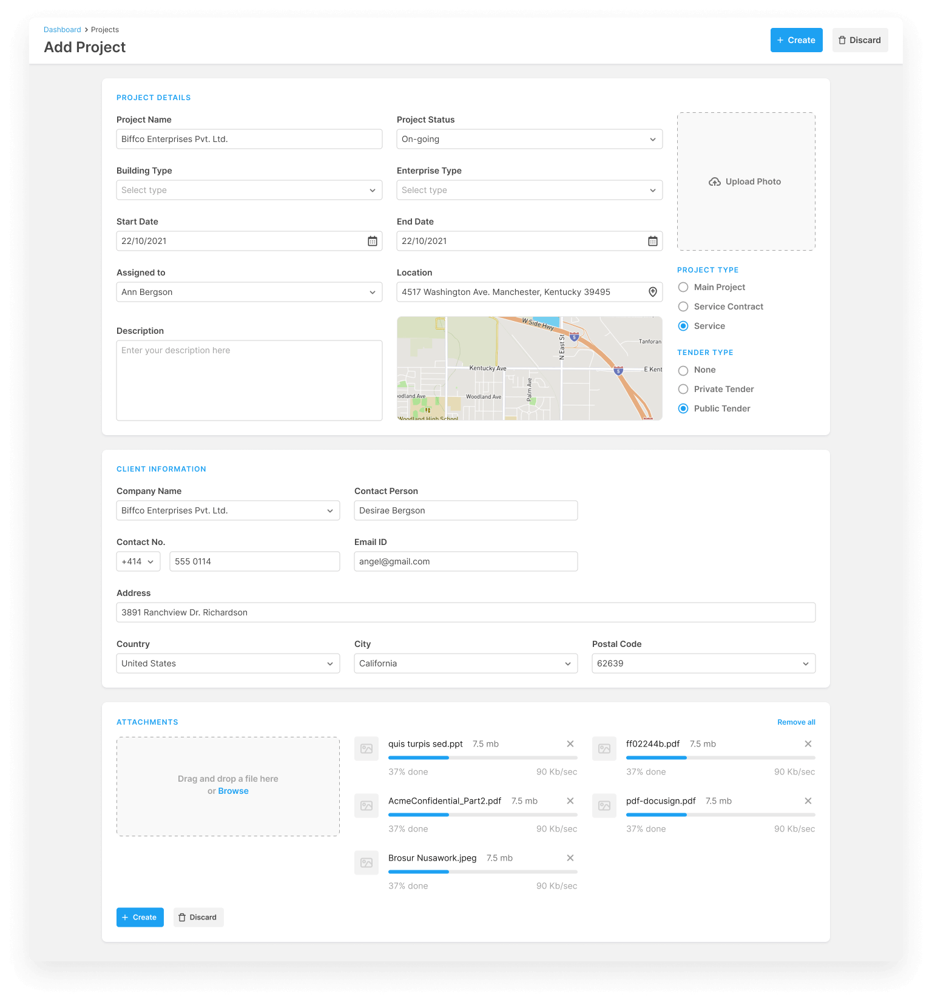Click the Upload Photo cloud icon
932x1002 pixels.
coord(714,181)
